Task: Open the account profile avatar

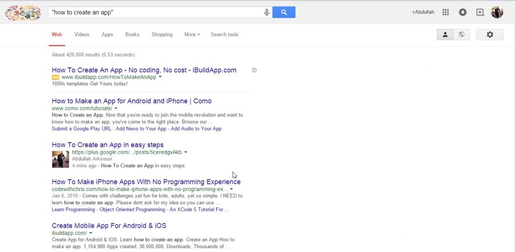Action: (x=497, y=12)
